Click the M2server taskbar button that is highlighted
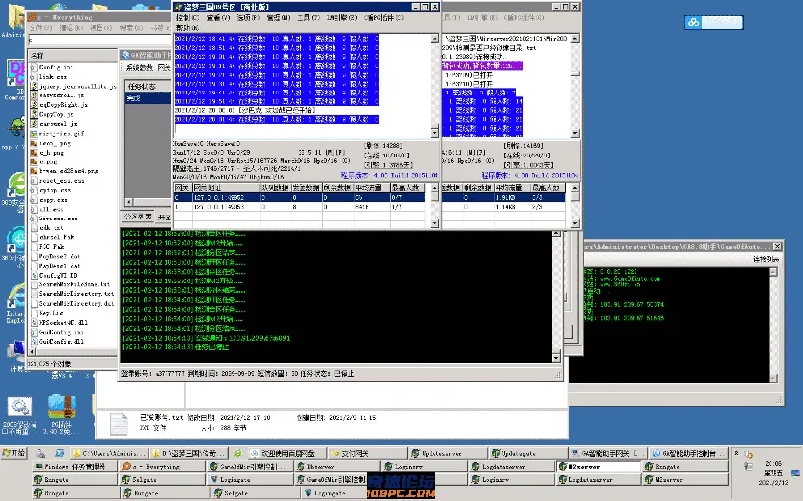The width and height of the screenshot is (803, 501). pyautogui.click(x=598, y=467)
